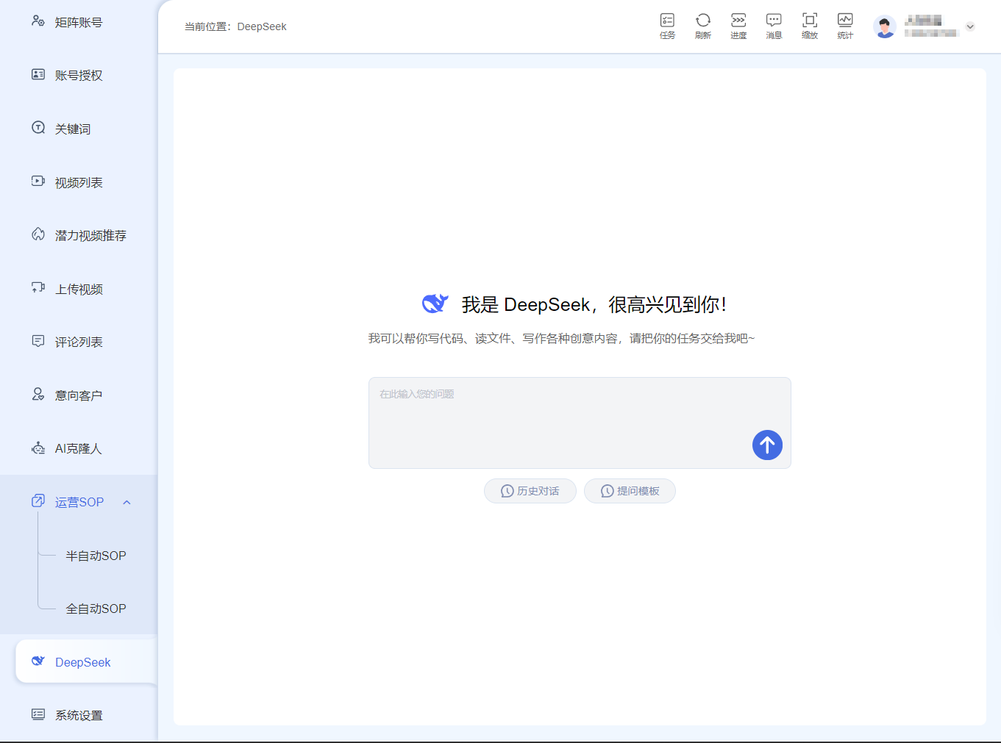Open the 统计 statistics icon
Image resolution: width=1001 pixels, height=743 pixels.
(x=845, y=26)
